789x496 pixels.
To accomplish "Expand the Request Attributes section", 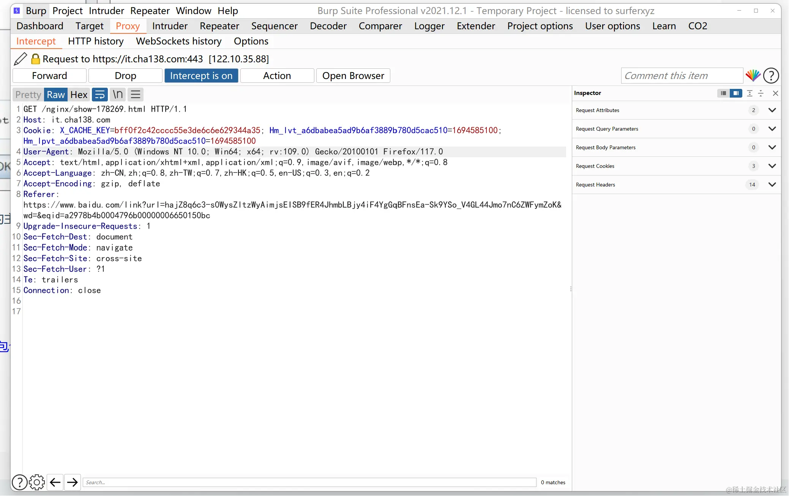I will click(x=772, y=110).
